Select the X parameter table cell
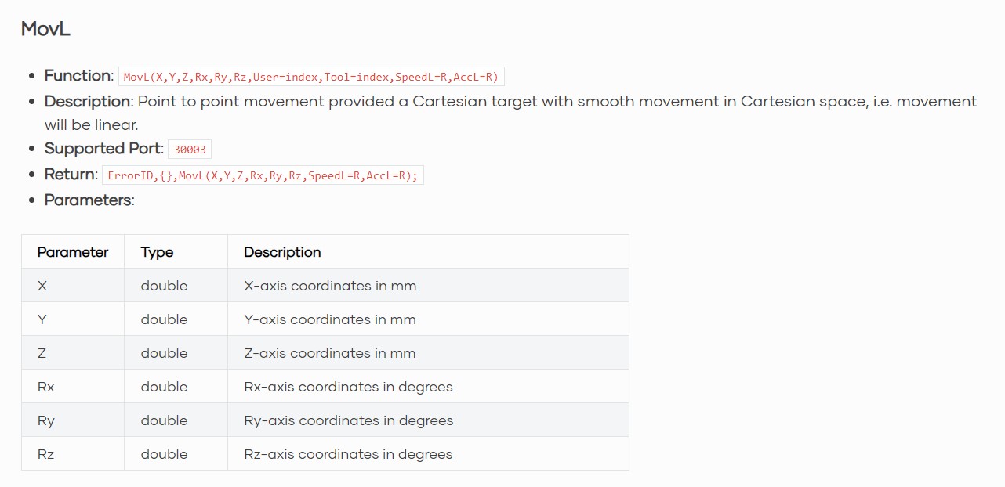 pos(42,286)
